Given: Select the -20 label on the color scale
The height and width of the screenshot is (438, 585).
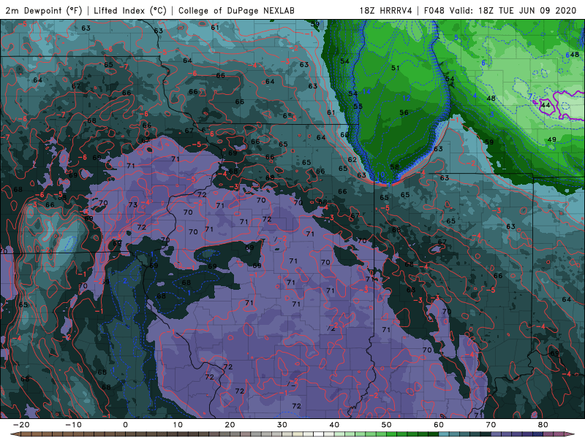Looking at the screenshot, I should [21, 425].
